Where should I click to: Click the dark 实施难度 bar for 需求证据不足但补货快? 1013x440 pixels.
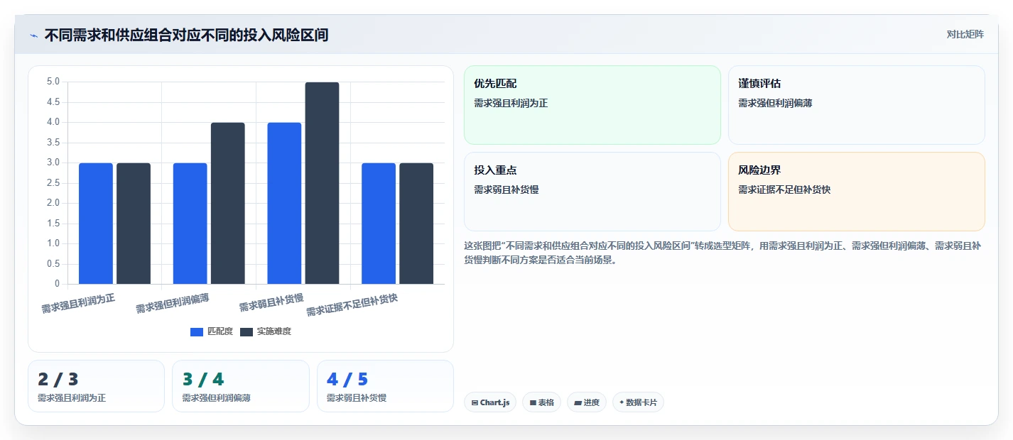click(x=416, y=224)
